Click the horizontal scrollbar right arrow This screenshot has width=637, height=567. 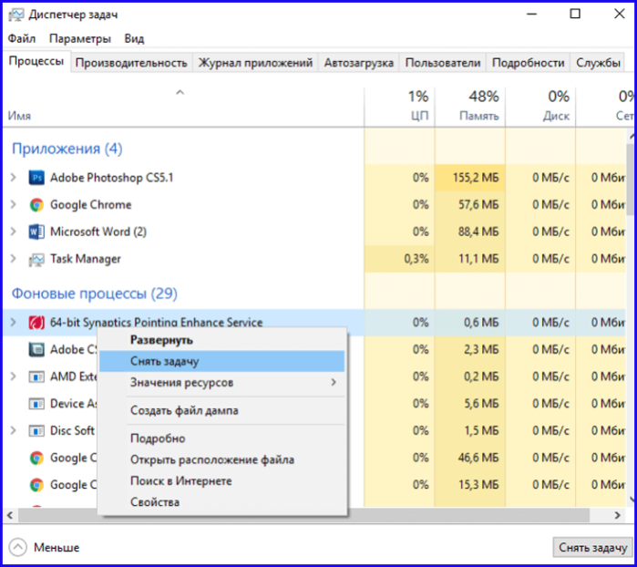coord(618,515)
